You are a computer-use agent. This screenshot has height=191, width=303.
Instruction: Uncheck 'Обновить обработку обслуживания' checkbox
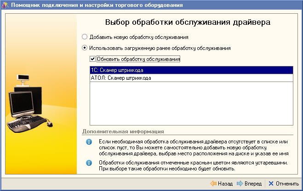tap(92, 59)
